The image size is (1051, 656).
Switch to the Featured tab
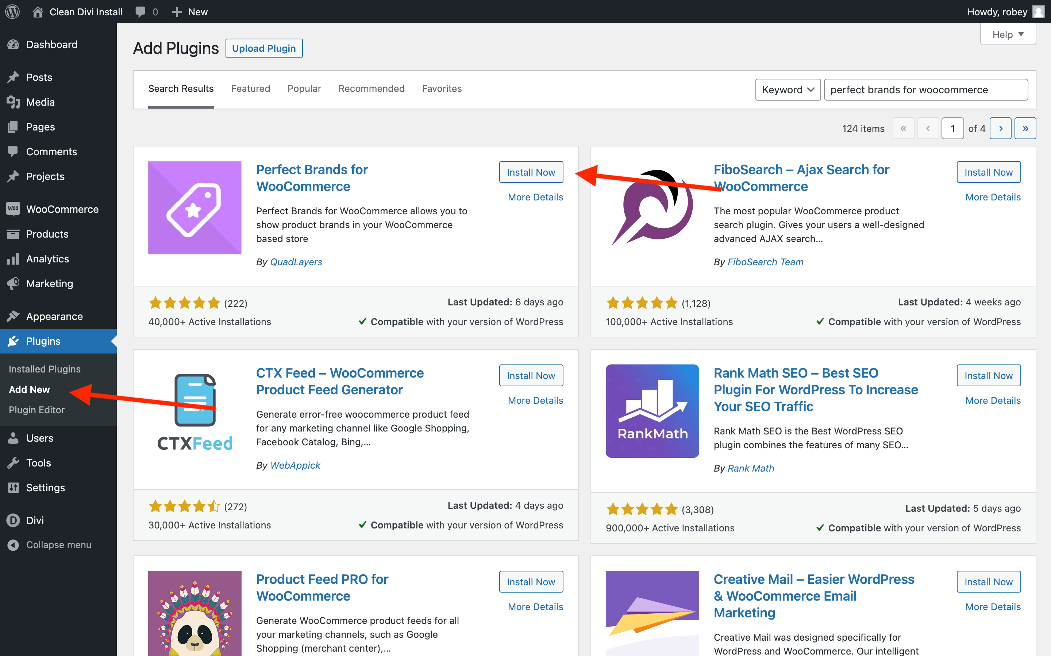tap(250, 89)
